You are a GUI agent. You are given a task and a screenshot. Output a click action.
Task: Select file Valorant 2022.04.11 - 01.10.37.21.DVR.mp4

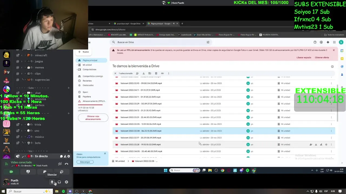pos(140,90)
